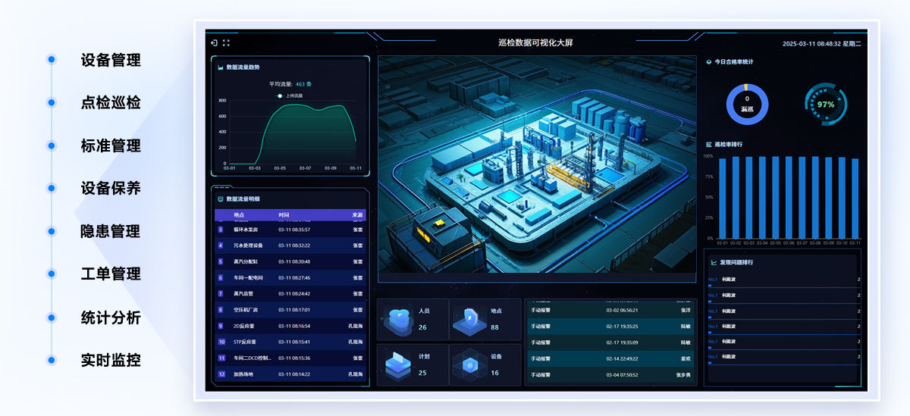Toggle the 上传流量 legend series
The width and height of the screenshot is (910, 416).
click(291, 96)
